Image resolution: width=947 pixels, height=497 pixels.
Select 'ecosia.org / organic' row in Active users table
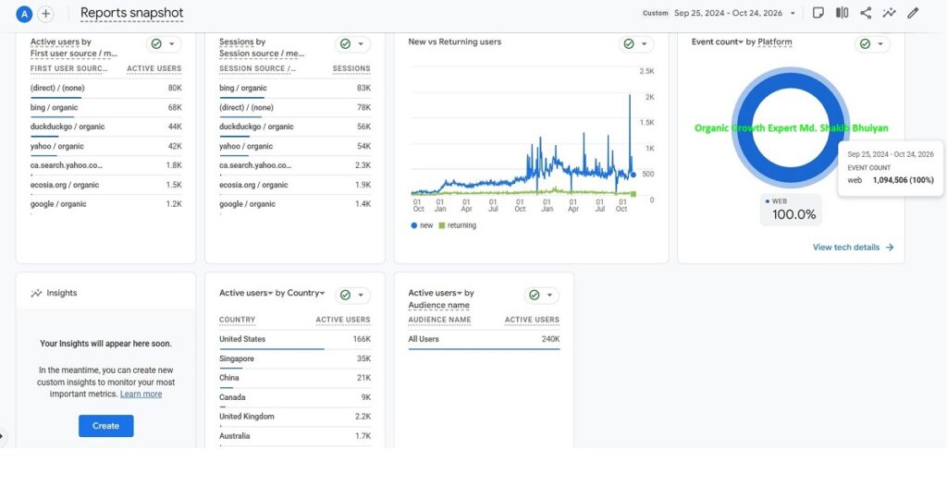point(105,185)
